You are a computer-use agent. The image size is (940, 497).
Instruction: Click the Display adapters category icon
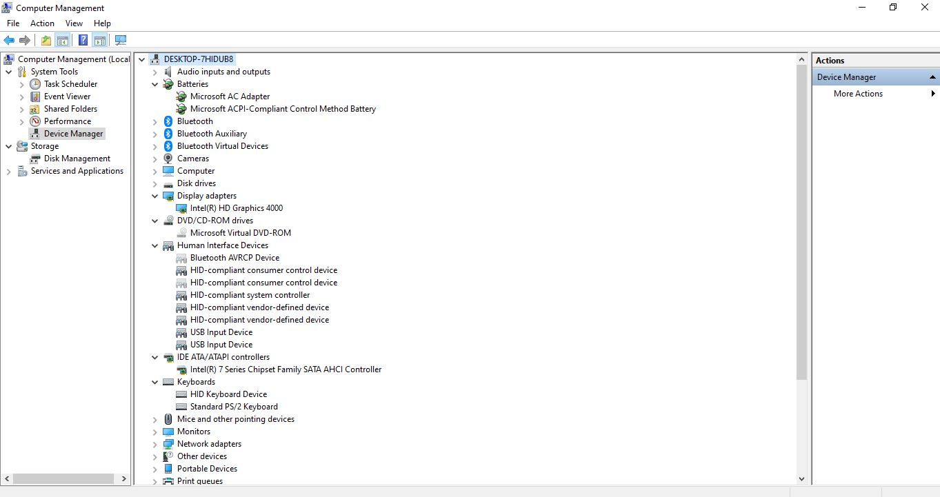coord(168,196)
